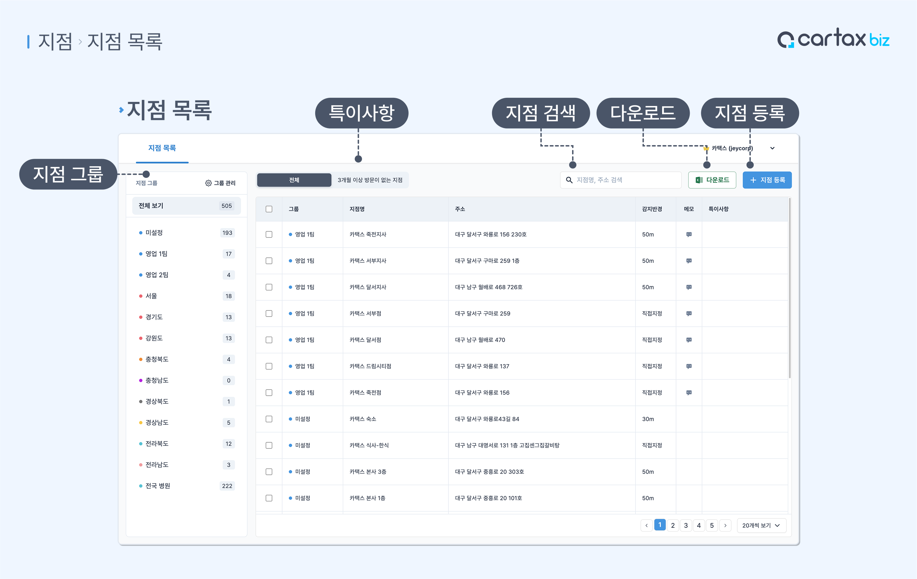This screenshot has height=579, width=917.
Task: Click the 지점 등록 button
Action: pos(767,180)
